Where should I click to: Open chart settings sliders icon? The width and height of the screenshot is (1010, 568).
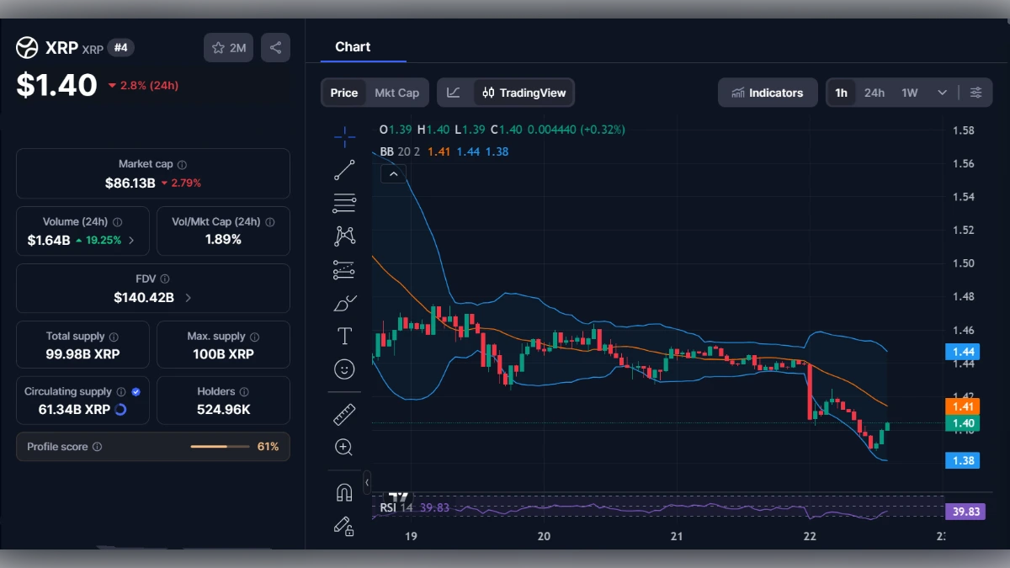point(976,93)
